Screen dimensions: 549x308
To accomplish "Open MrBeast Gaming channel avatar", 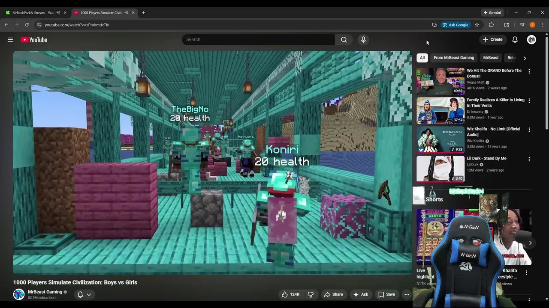I will click(x=19, y=294).
